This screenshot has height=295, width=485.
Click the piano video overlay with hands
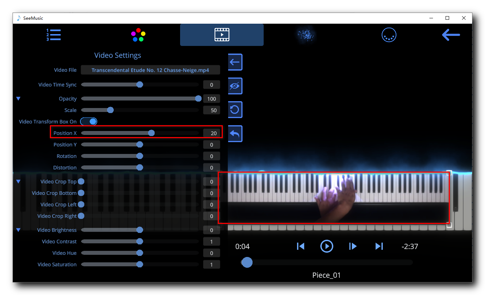[334, 197]
